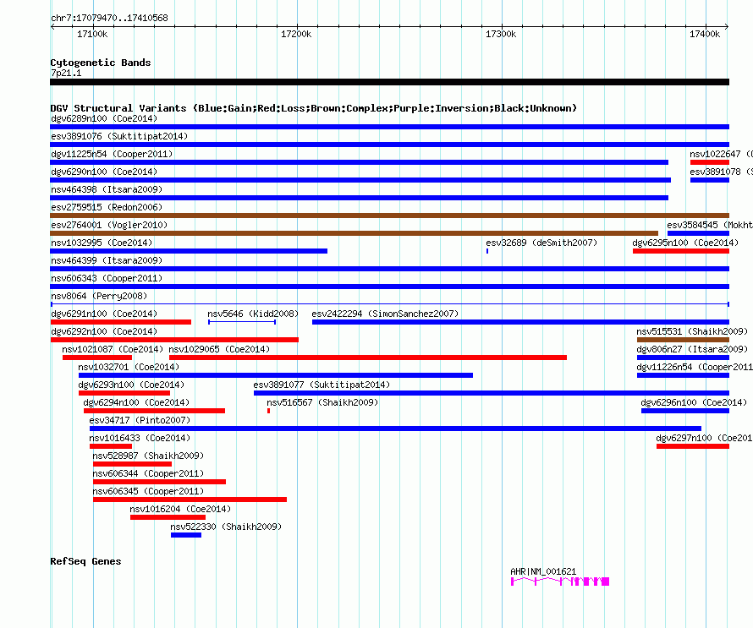Click the 17300k ruler tick label
The height and width of the screenshot is (628, 753).
501,34
